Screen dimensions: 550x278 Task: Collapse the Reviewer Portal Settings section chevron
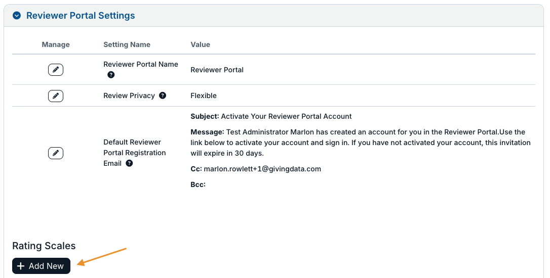pos(17,16)
